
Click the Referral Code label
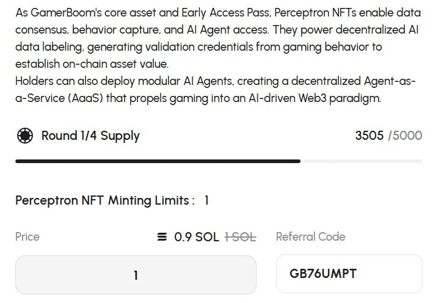click(310, 236)
